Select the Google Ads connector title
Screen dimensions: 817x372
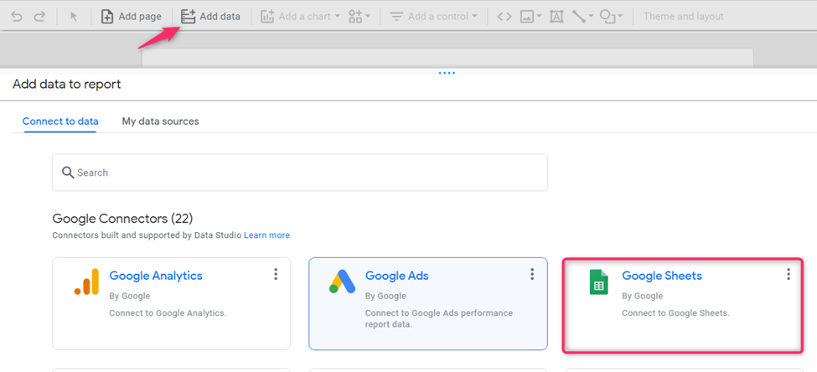point(397,276)
